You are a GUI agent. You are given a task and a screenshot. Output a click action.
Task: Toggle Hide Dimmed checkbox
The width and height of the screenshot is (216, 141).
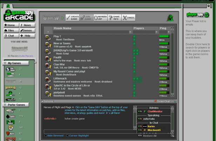pos(46,136)
